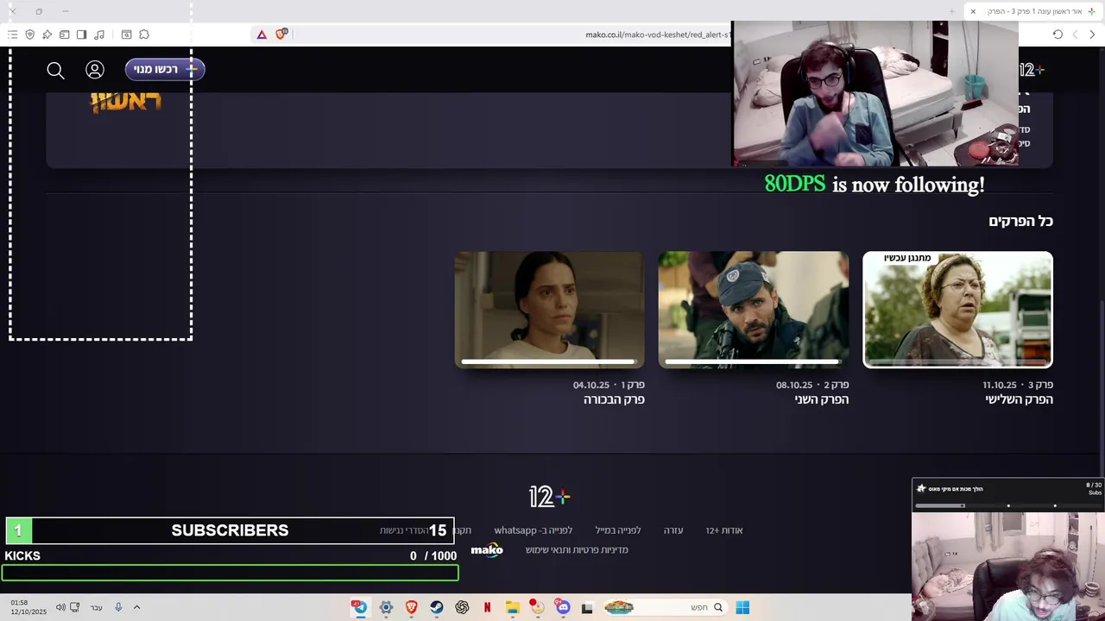
Task: Open the site search magnifier icon
Action: point(56,71)
